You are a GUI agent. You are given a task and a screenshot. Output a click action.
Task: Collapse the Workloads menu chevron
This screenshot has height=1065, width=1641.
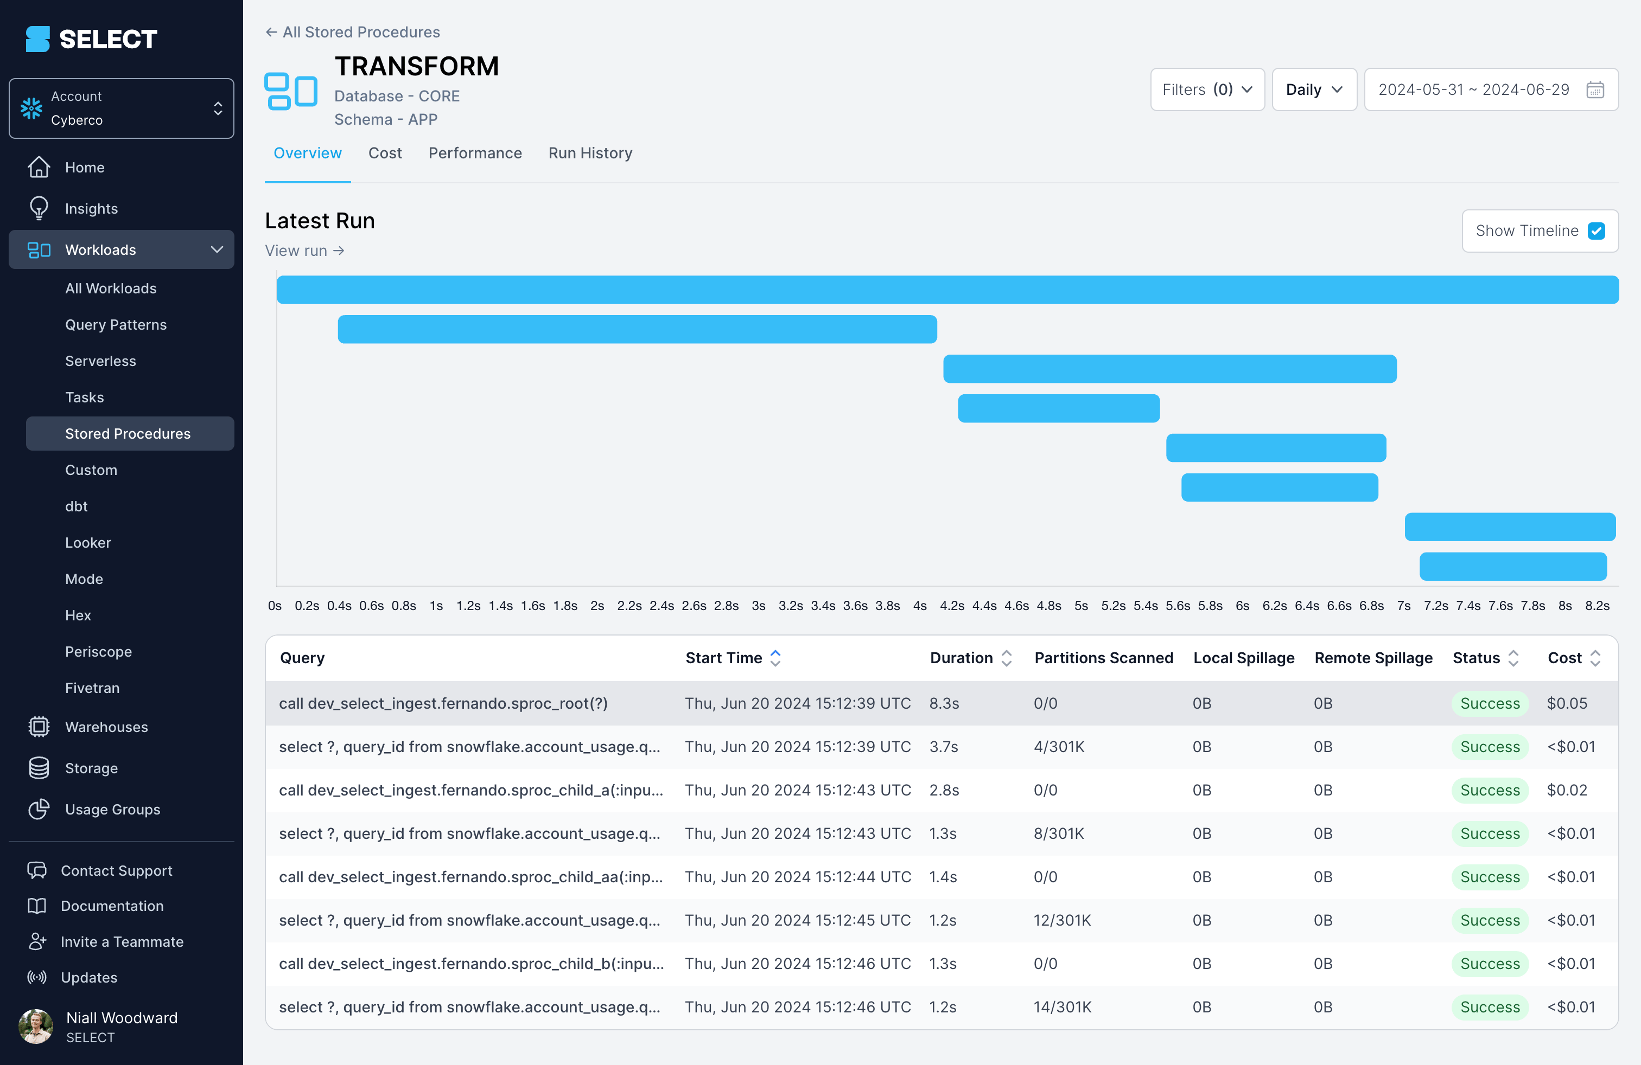pos(217,249)
